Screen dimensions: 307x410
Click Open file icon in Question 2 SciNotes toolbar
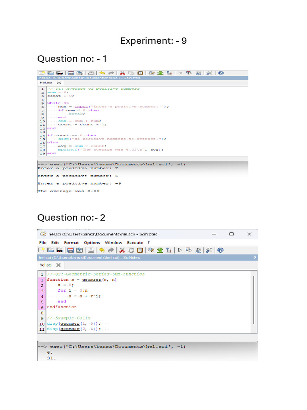[50, 250]
